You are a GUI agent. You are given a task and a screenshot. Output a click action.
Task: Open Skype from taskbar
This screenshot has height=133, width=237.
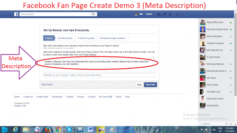point(69,129)
